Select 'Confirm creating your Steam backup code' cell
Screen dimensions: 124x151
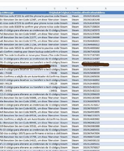point(24,52)
